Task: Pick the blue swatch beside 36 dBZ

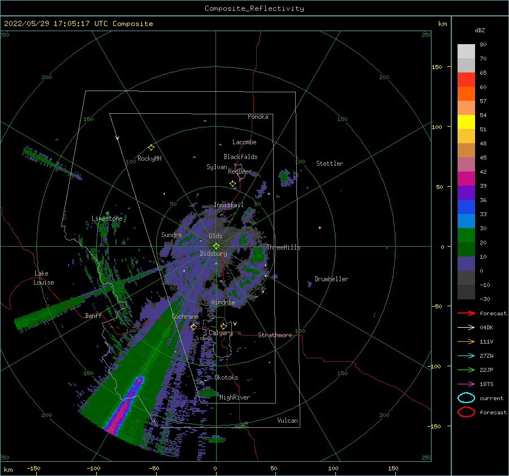Action: pos(466,207)
